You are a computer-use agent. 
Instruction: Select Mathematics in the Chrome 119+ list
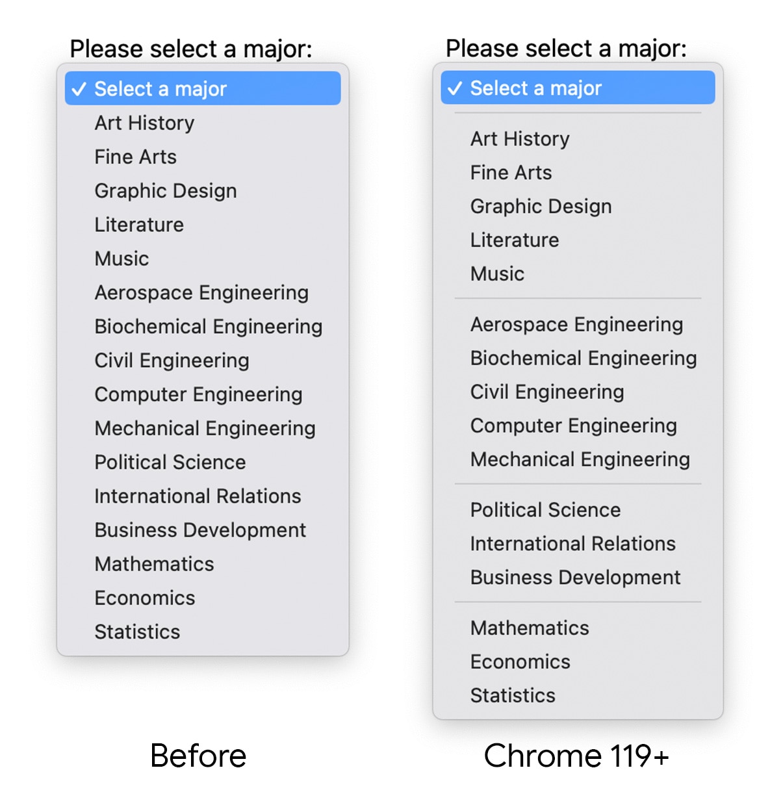[x=529, y=628]
